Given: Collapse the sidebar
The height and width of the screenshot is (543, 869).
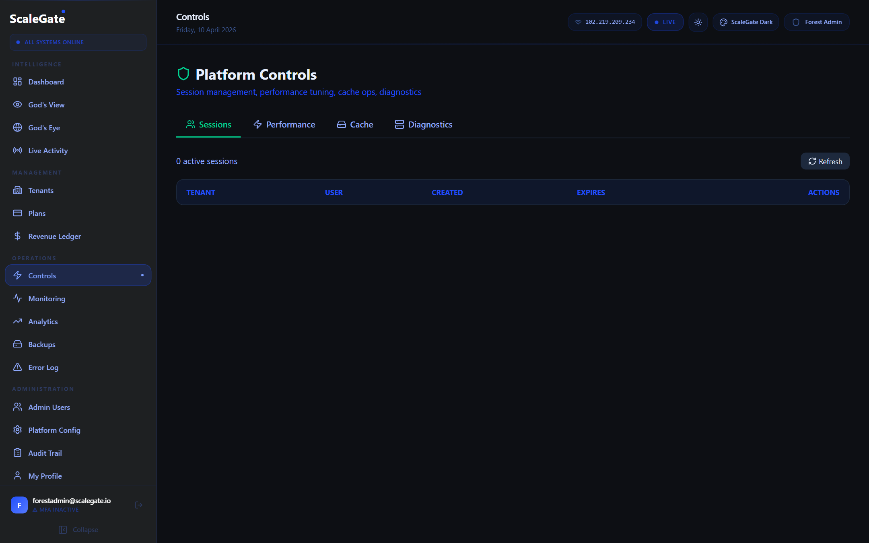Looking at the screenshot, I should click(x=78, y=530).
